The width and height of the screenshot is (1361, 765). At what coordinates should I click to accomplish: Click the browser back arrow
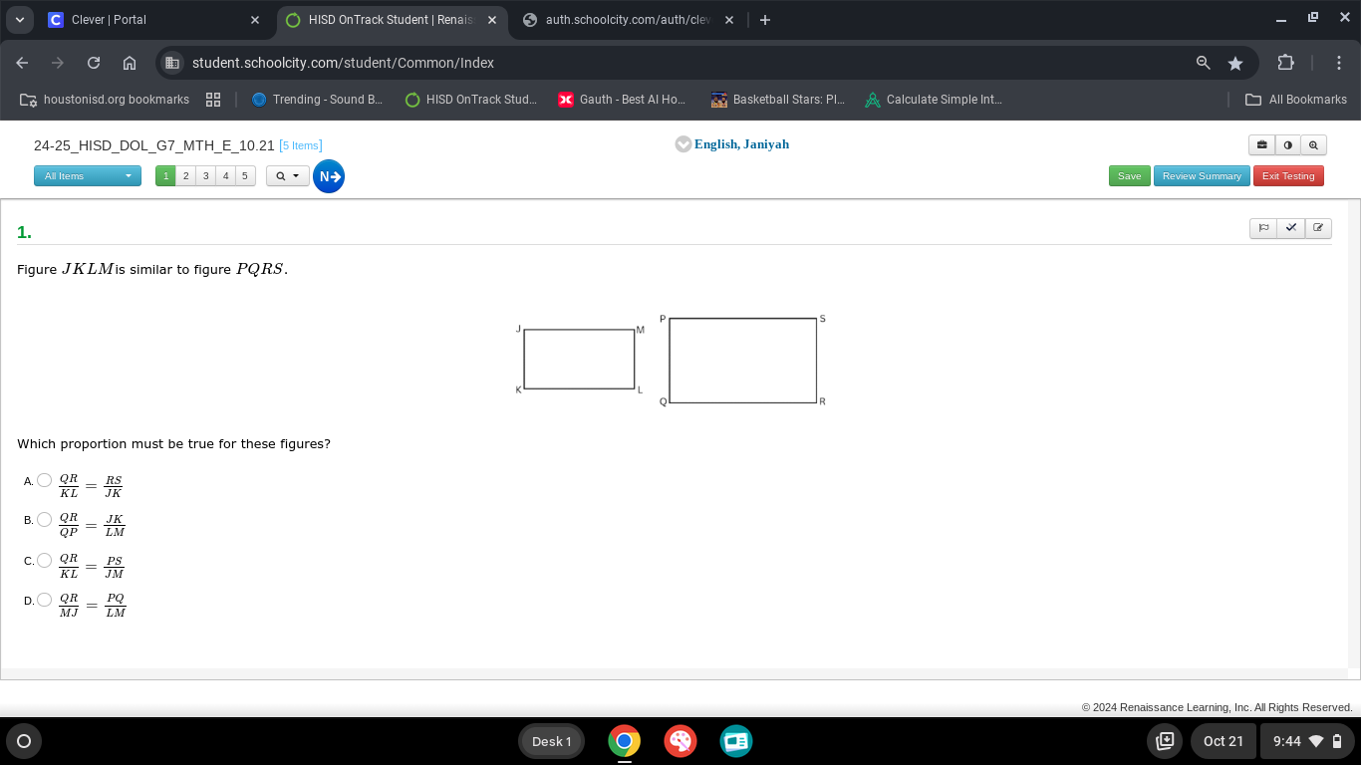22,63
